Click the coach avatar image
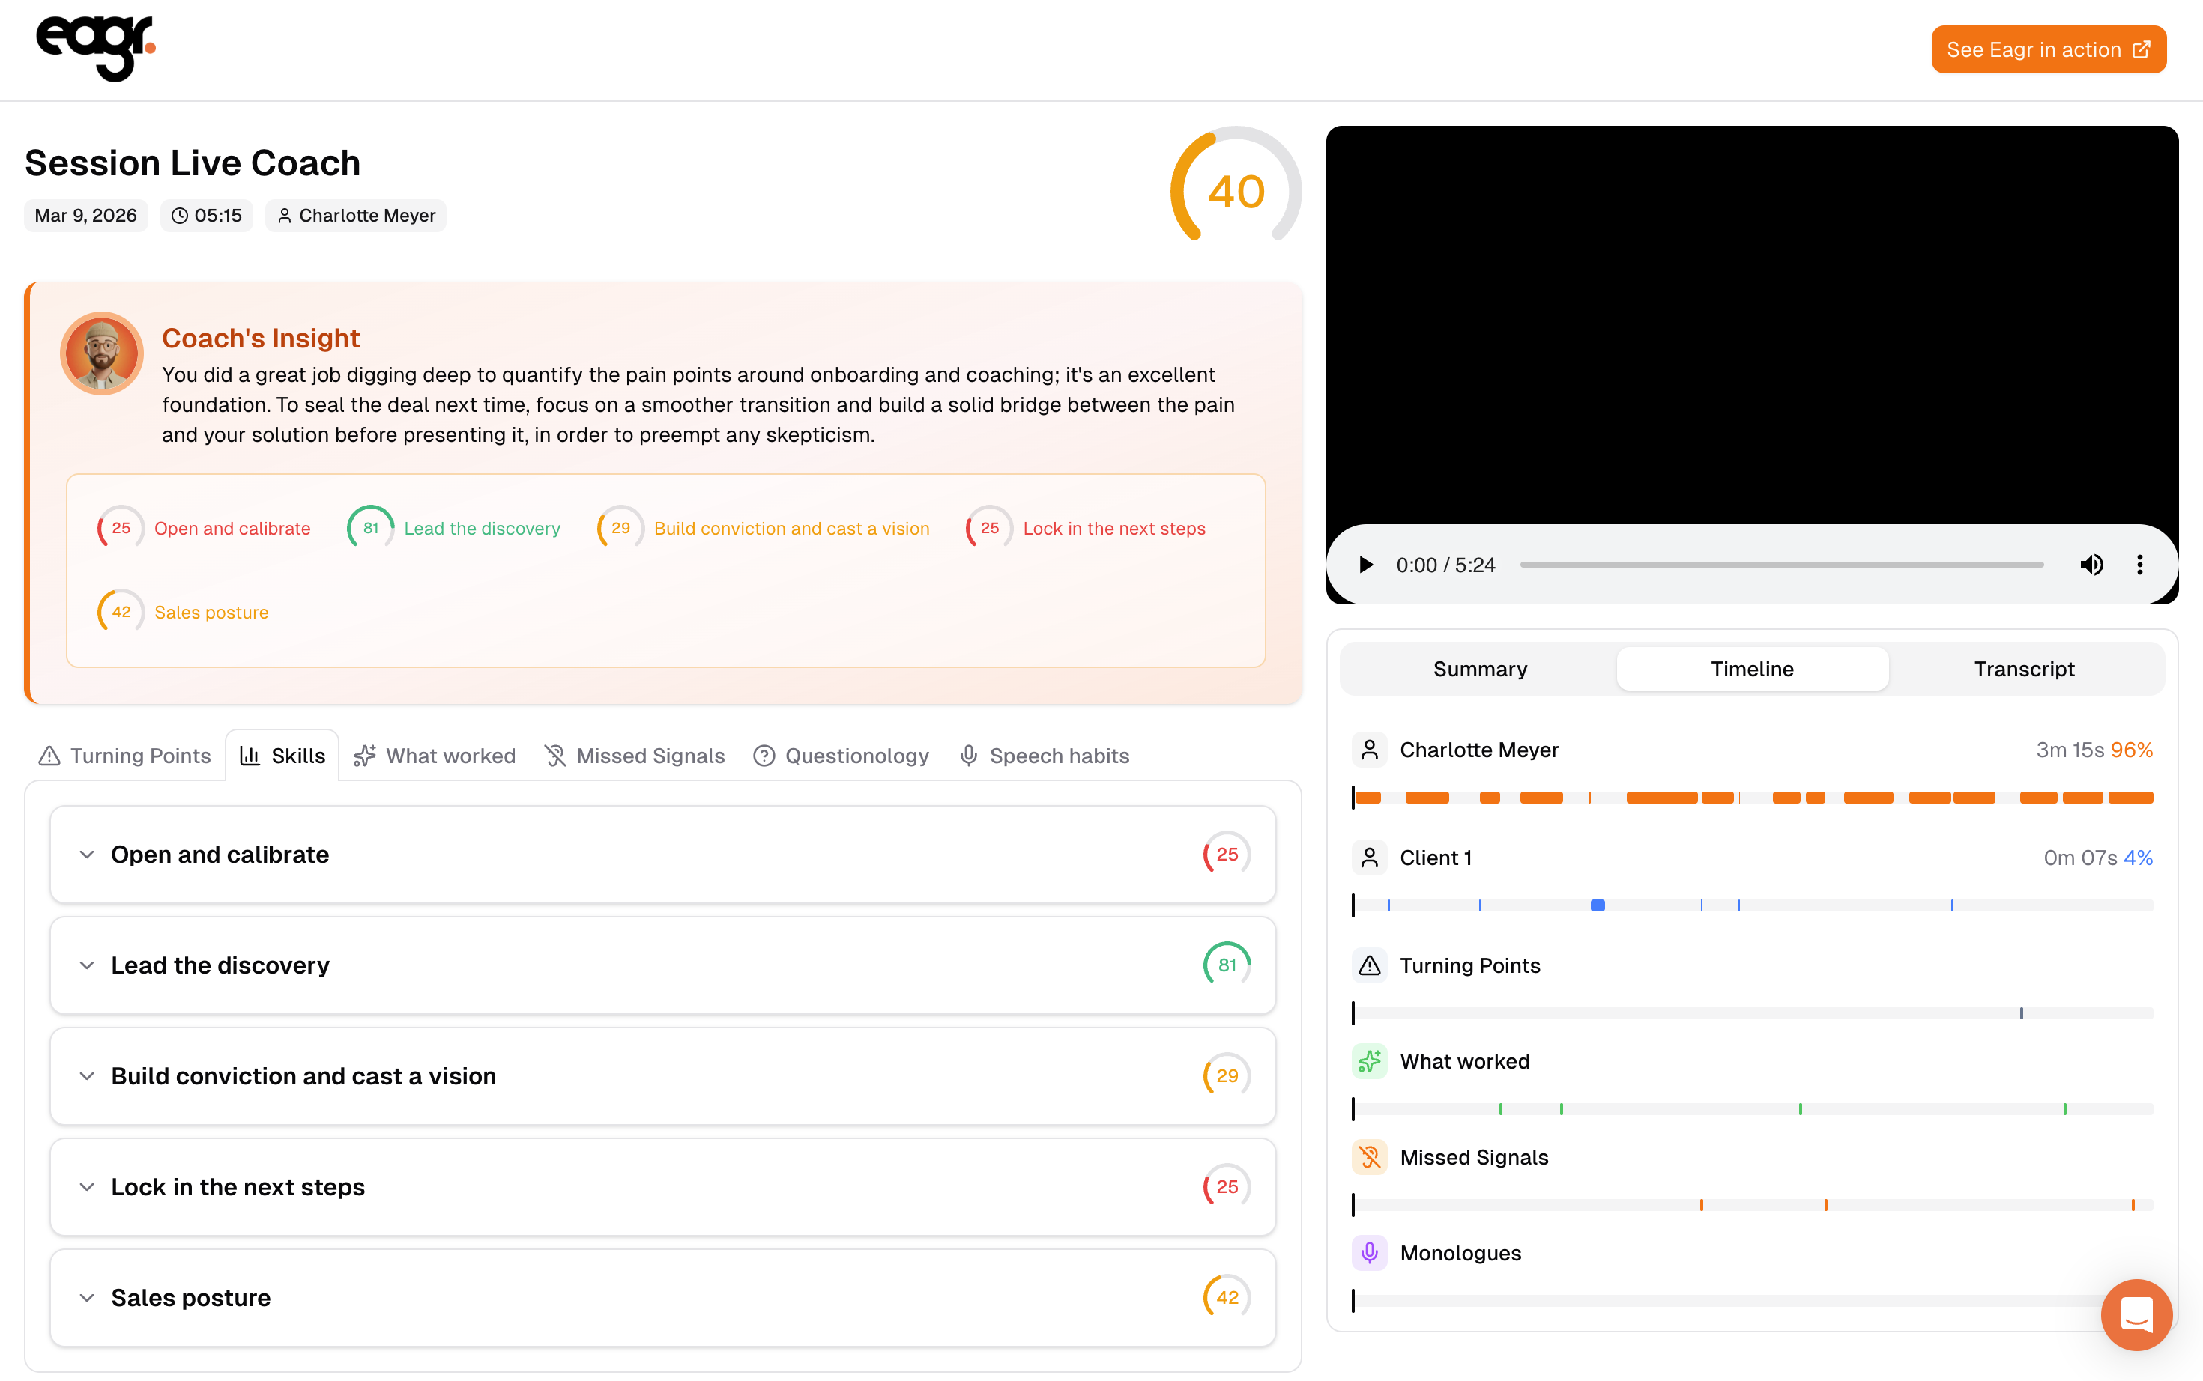 101,353
